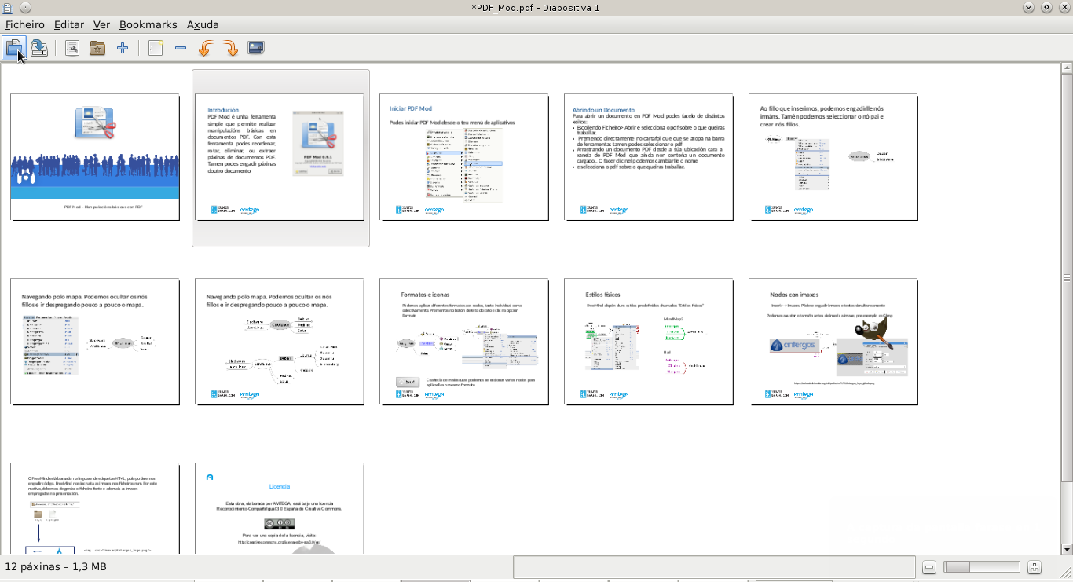Open document properties with the wrench icon
This screenshot has height=582, width=1073.
pyautogui.click(x=72, y=49)
